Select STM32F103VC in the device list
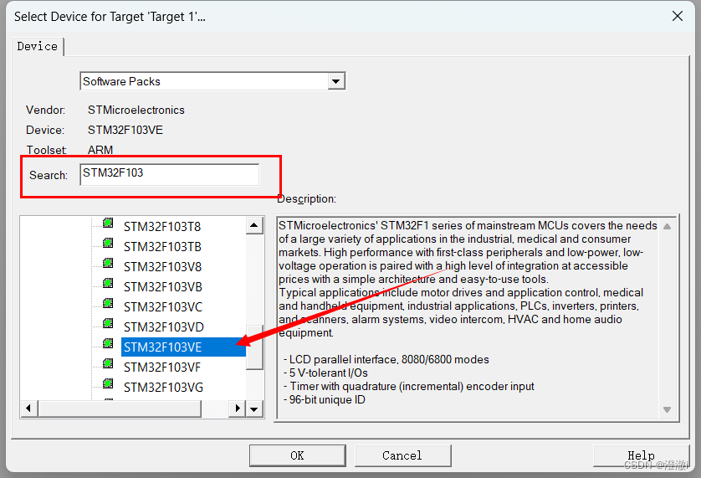 pyautogui.click(x=163, y=307)
